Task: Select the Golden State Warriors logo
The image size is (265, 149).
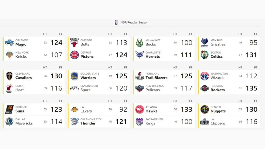Action: coord(75,76)
